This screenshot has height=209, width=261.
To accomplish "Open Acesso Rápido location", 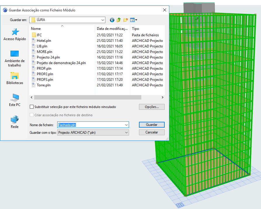I will pyautogui.click(x=15, y=34).
